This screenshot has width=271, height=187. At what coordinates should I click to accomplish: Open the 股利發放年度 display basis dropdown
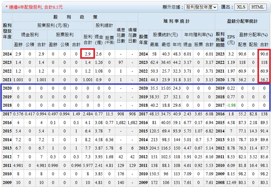tap(201, 7)
